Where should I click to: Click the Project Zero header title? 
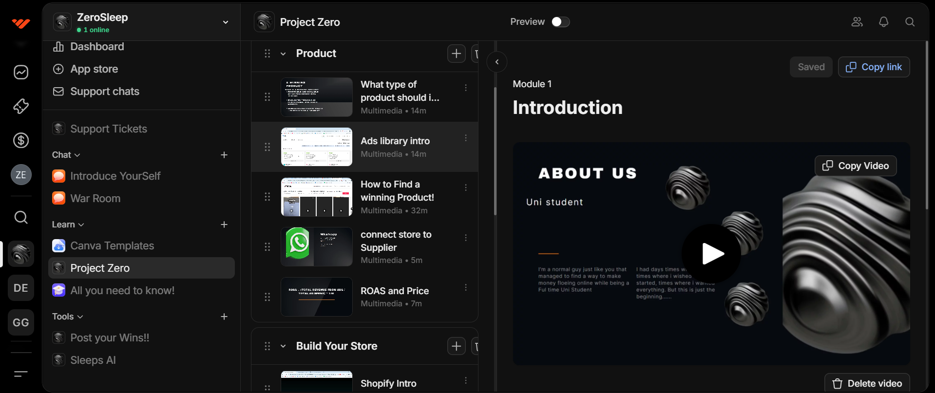310,22
